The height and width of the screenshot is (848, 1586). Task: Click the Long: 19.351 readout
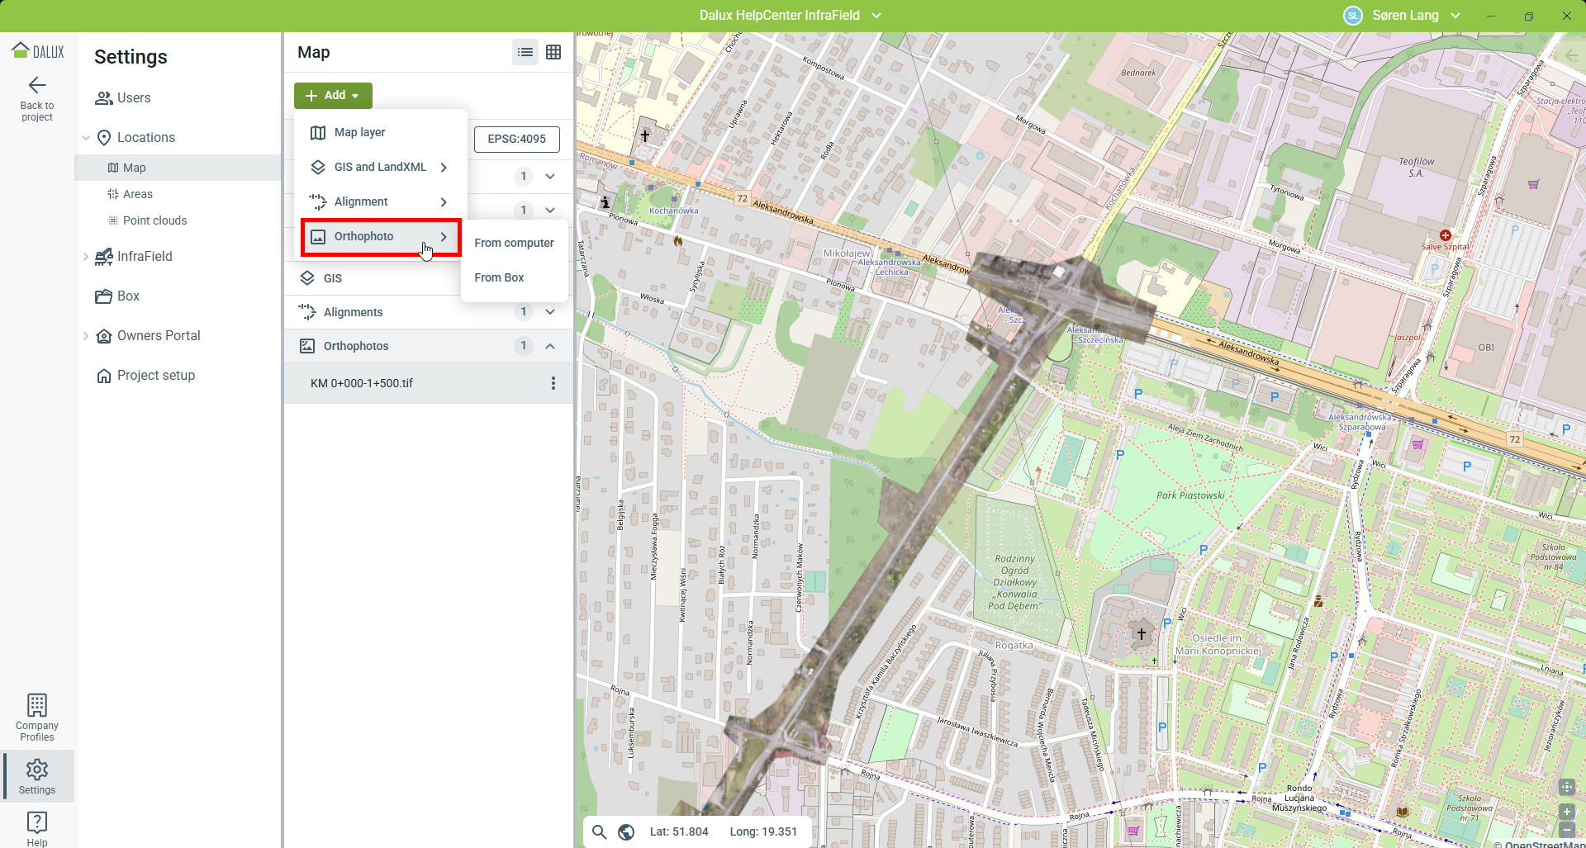763,831
